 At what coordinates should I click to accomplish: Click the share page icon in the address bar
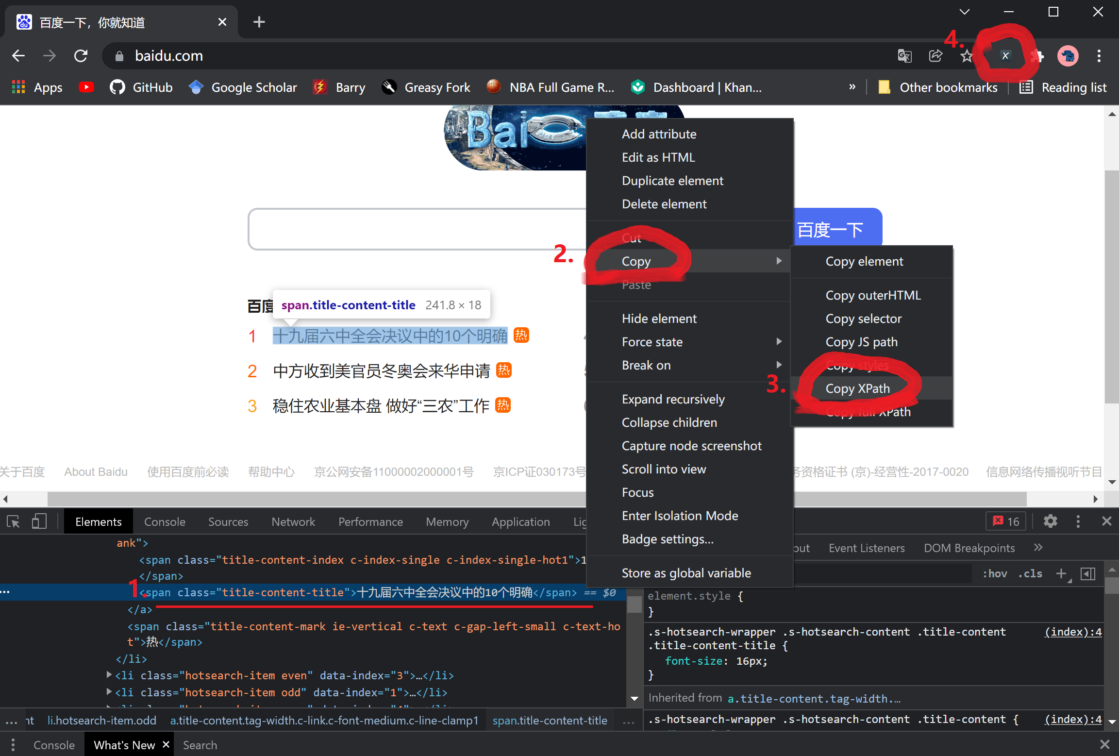coord(936,56)
